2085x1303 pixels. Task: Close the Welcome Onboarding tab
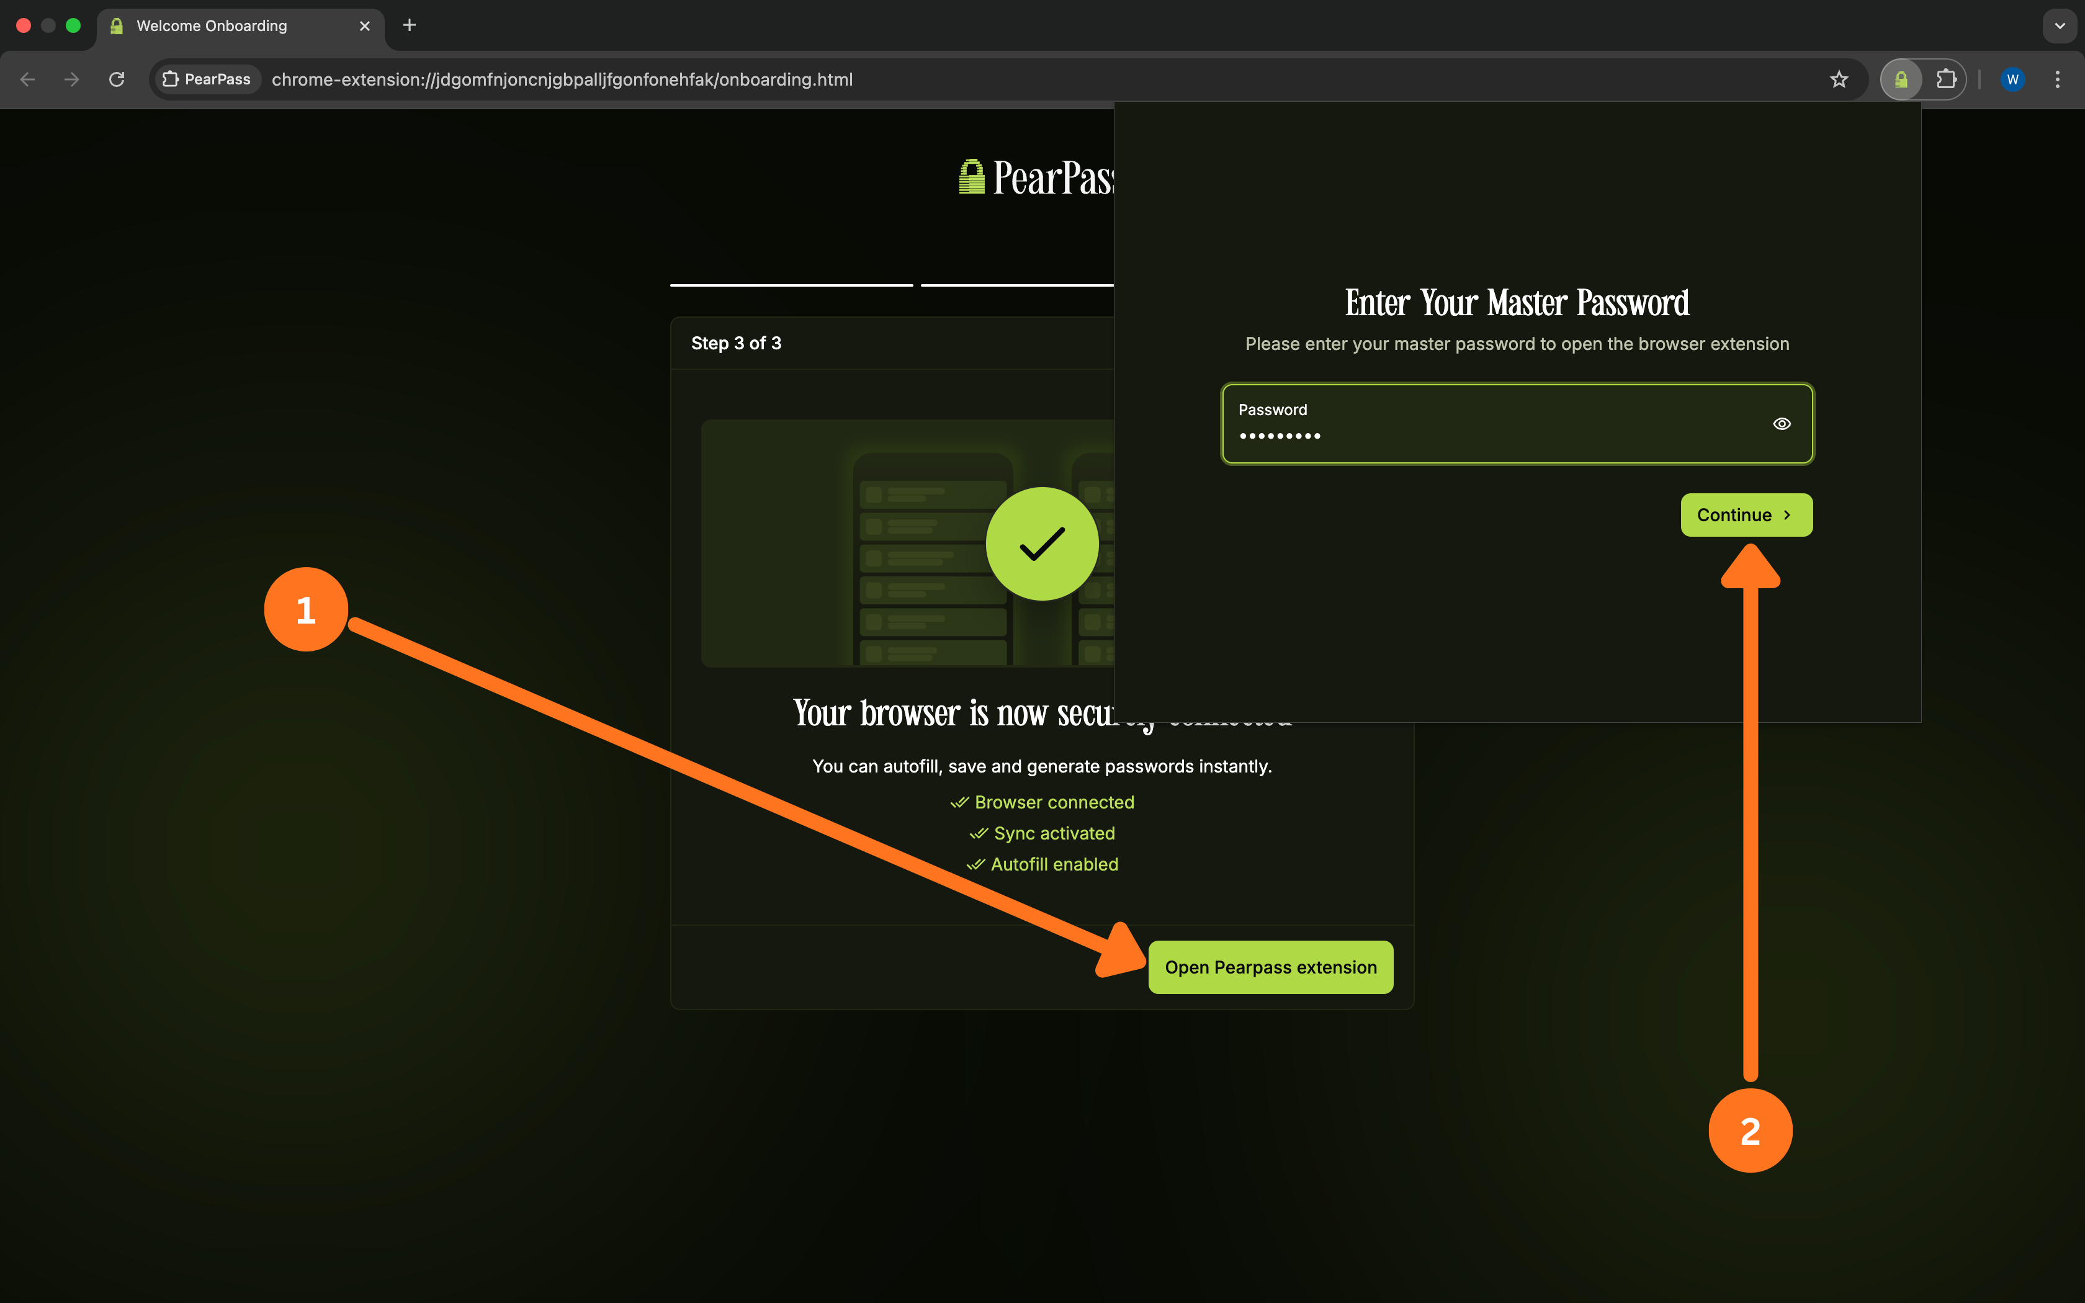click(x=364, y=26)
